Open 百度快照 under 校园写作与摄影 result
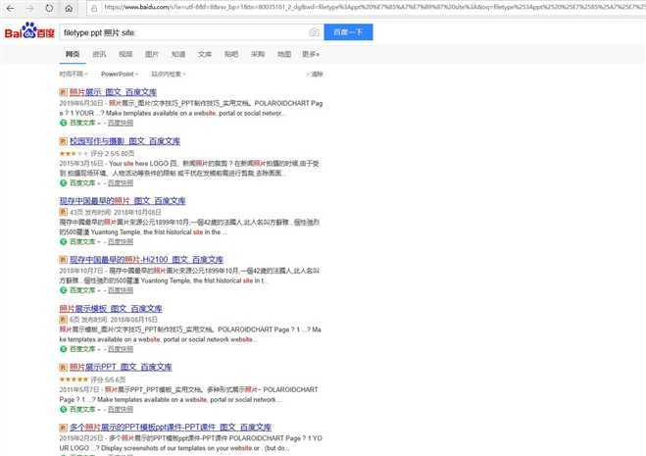This screenshot has height=456, width=646. [x=121, y=182]
